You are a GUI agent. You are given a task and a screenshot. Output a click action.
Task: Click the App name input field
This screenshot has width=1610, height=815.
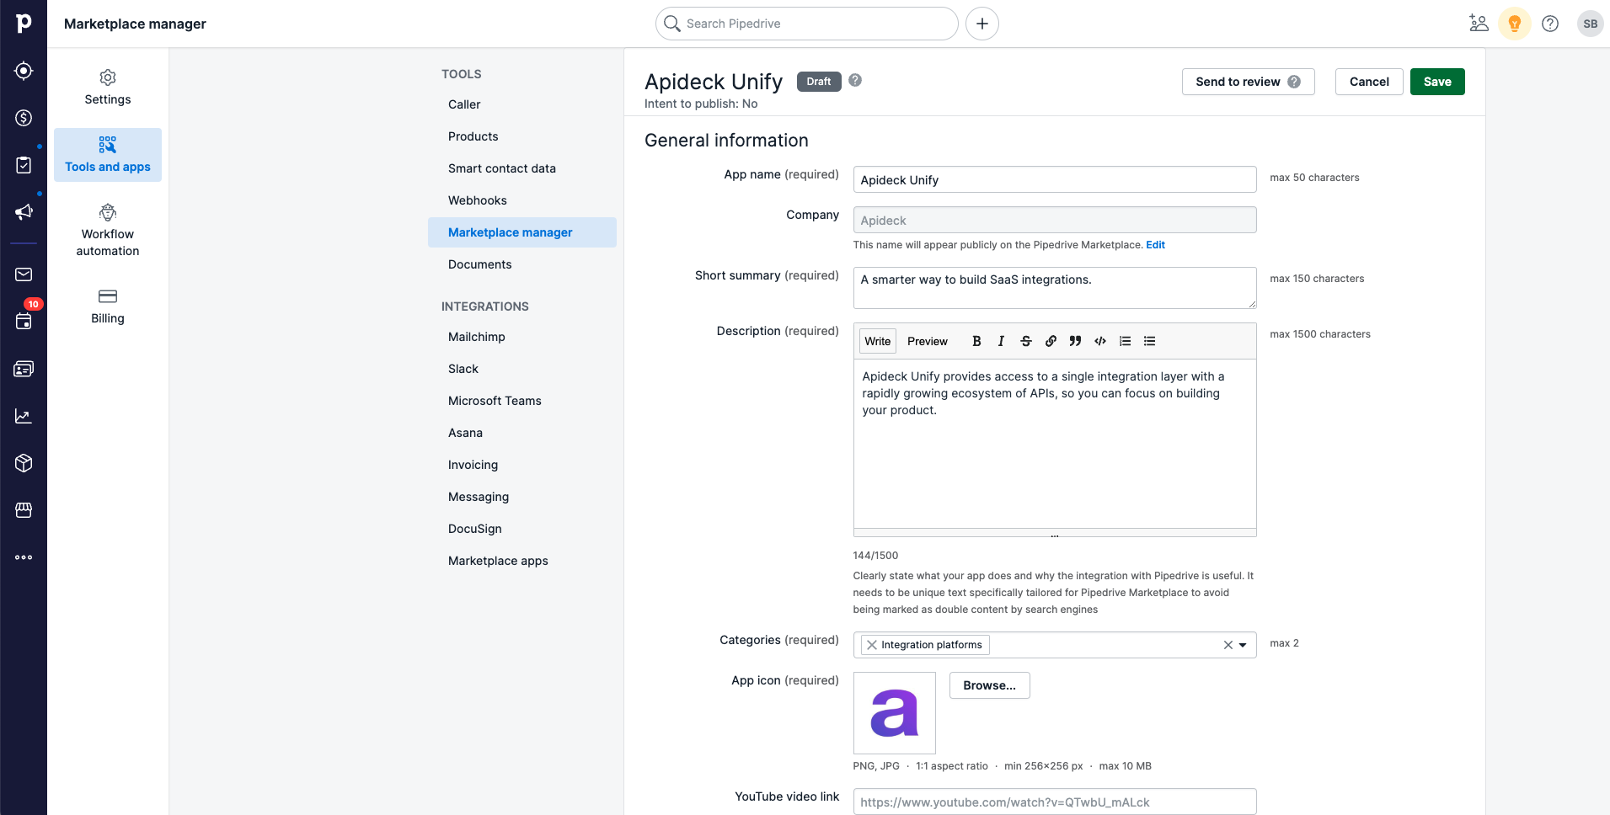[1055, 179]
